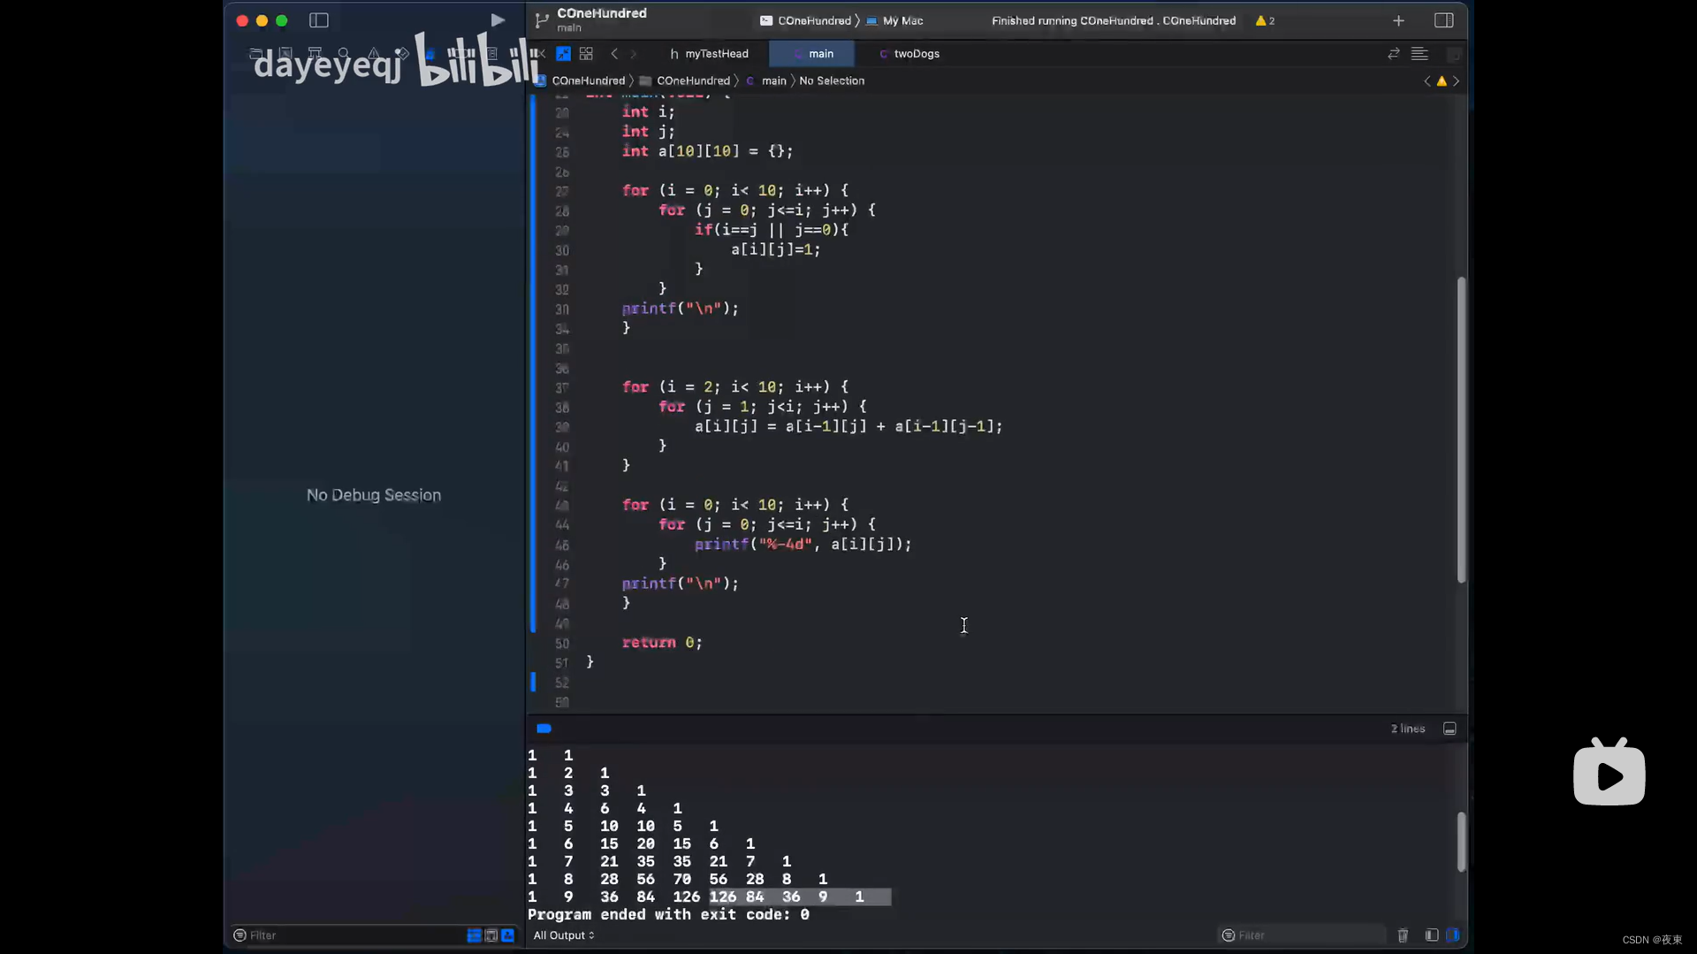Click the editor review swap arrows icon

(1394, 54)
